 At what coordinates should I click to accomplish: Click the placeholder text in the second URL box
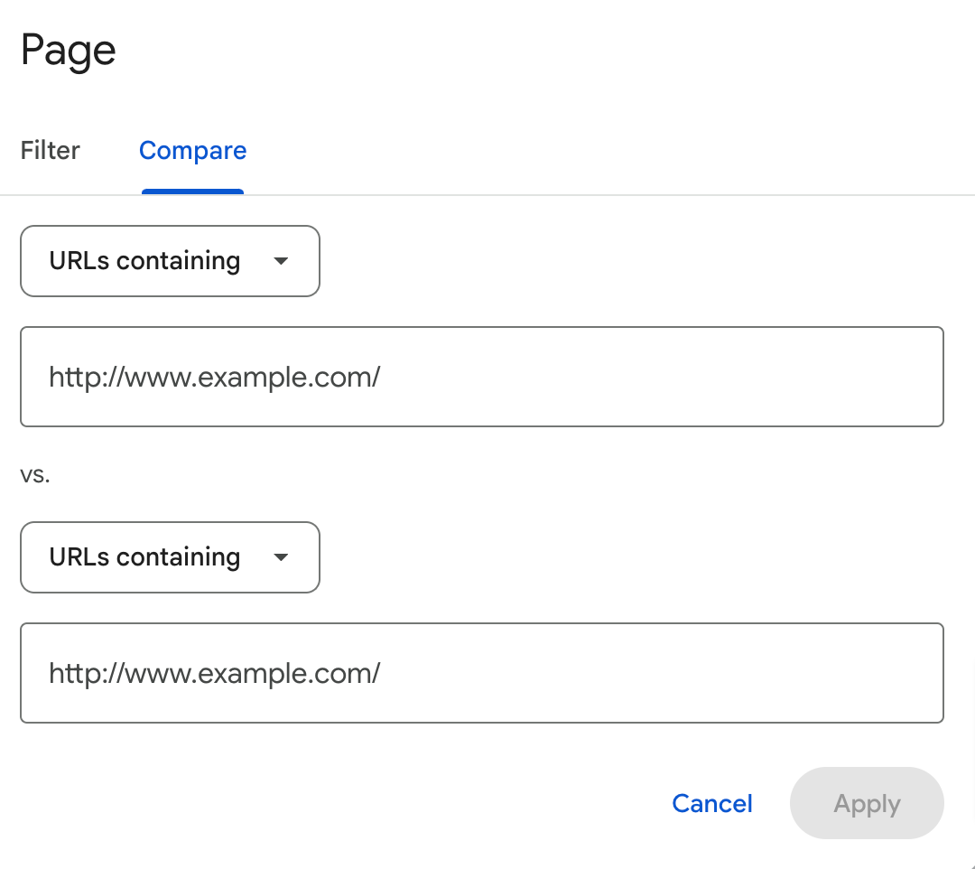pyautogui.click(x=215, y=673)
